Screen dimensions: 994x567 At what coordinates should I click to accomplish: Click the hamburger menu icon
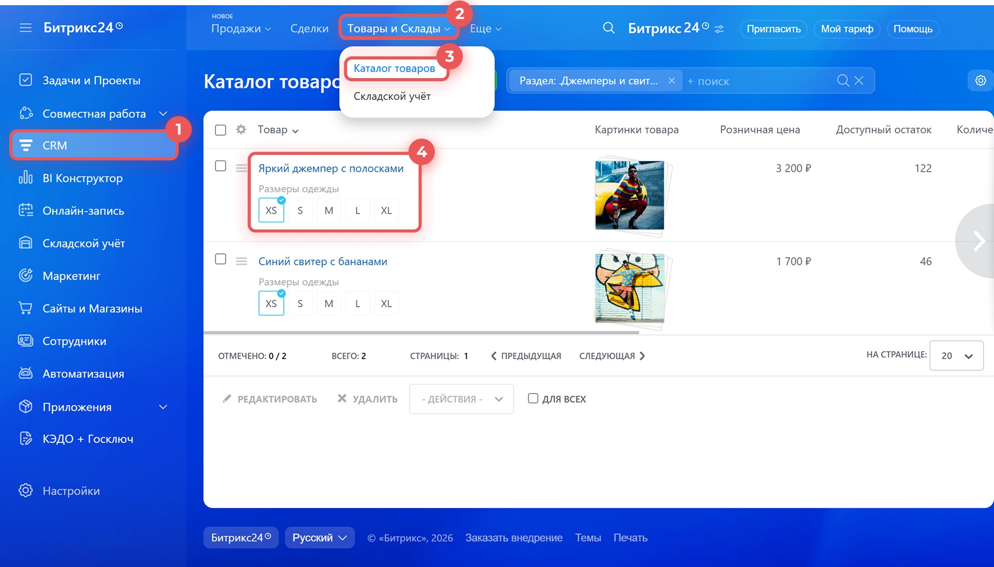click(x=25, y=27)
